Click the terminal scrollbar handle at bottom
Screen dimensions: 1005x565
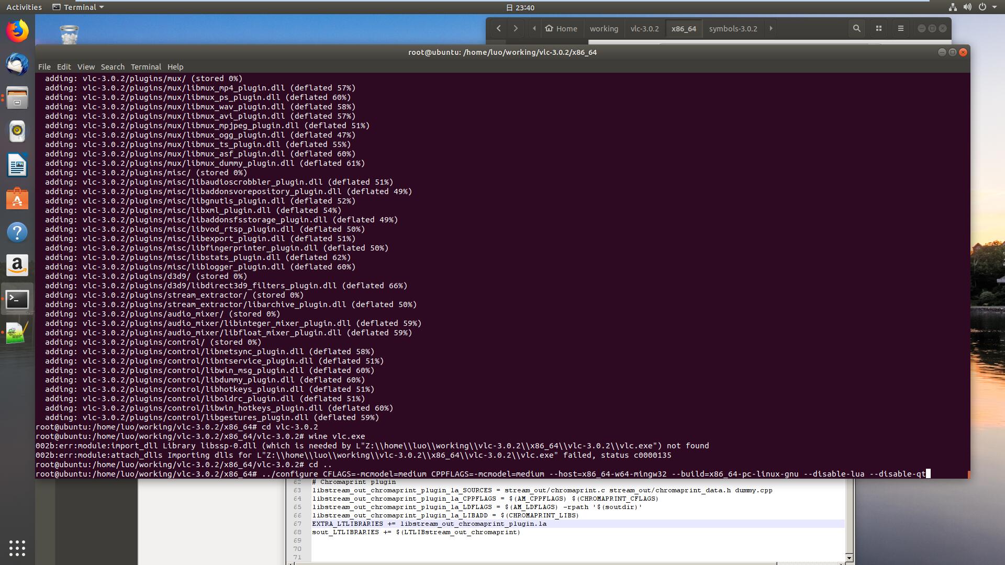click(968, 474)
